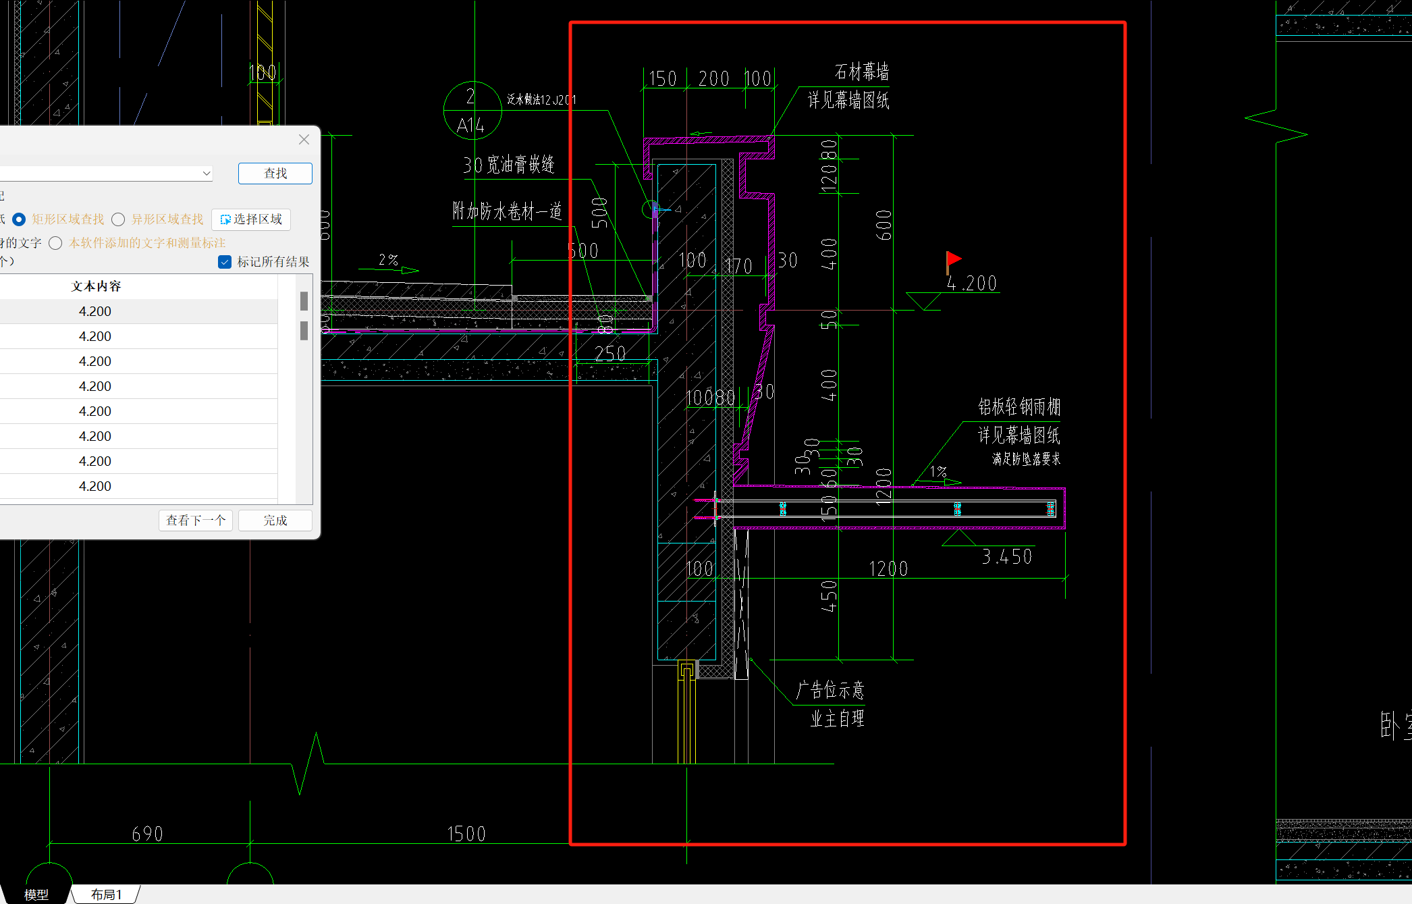Switch to the 布局1 tab
The height and width of the screenshot is (904, 1412).
click(107, 895)
